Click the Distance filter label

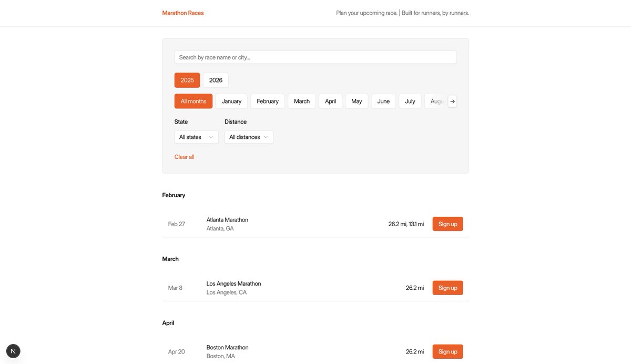(236, 122)
